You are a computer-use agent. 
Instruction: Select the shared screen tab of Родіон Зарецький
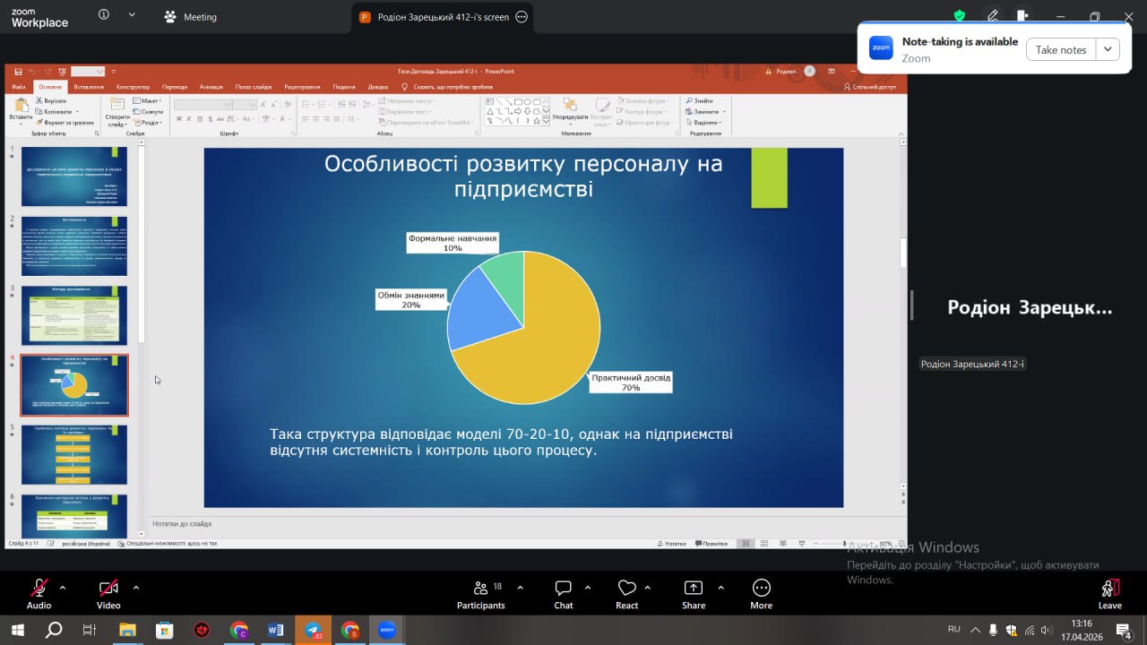click(435, 16)
